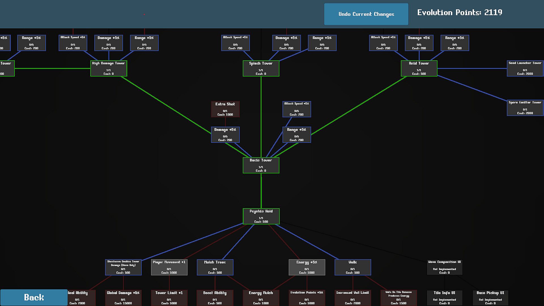Buy Range +5% next to Basic Tower
This screenshot has width=544, height=306.
pyautogui.click(x=297, y=135)
